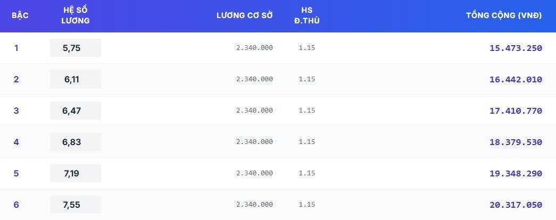Select the salary coefficient field showing 5,75
The width and height of the screenshot is (556, 220).
pos(75,48)
